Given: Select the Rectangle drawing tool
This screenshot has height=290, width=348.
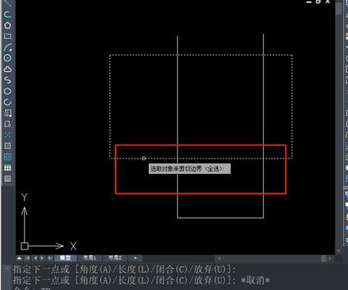Looking at the screenshot, I should tap(8, 36).
